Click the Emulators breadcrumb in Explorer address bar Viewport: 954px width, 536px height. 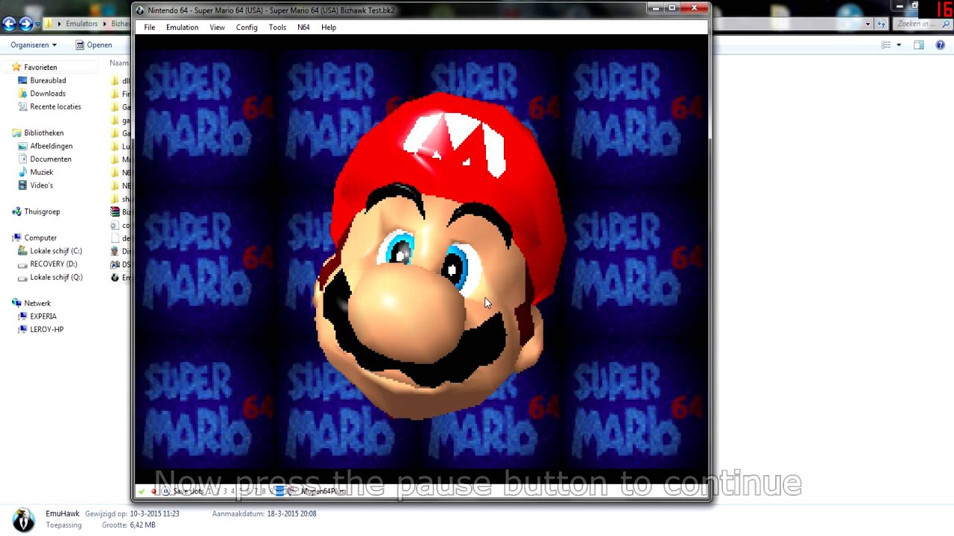pos(82,24)
